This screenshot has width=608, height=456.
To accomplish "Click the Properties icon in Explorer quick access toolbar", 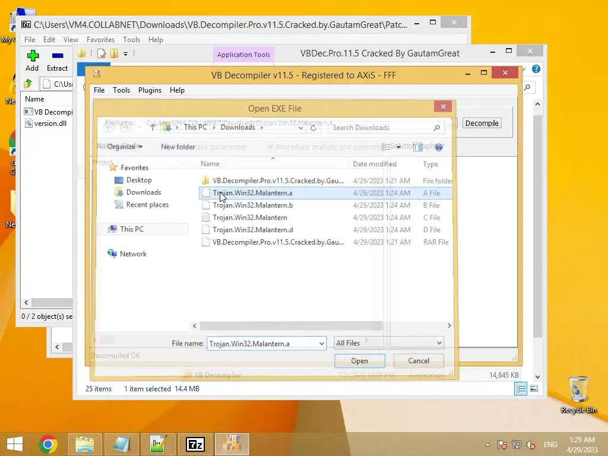I will point(102,53).
